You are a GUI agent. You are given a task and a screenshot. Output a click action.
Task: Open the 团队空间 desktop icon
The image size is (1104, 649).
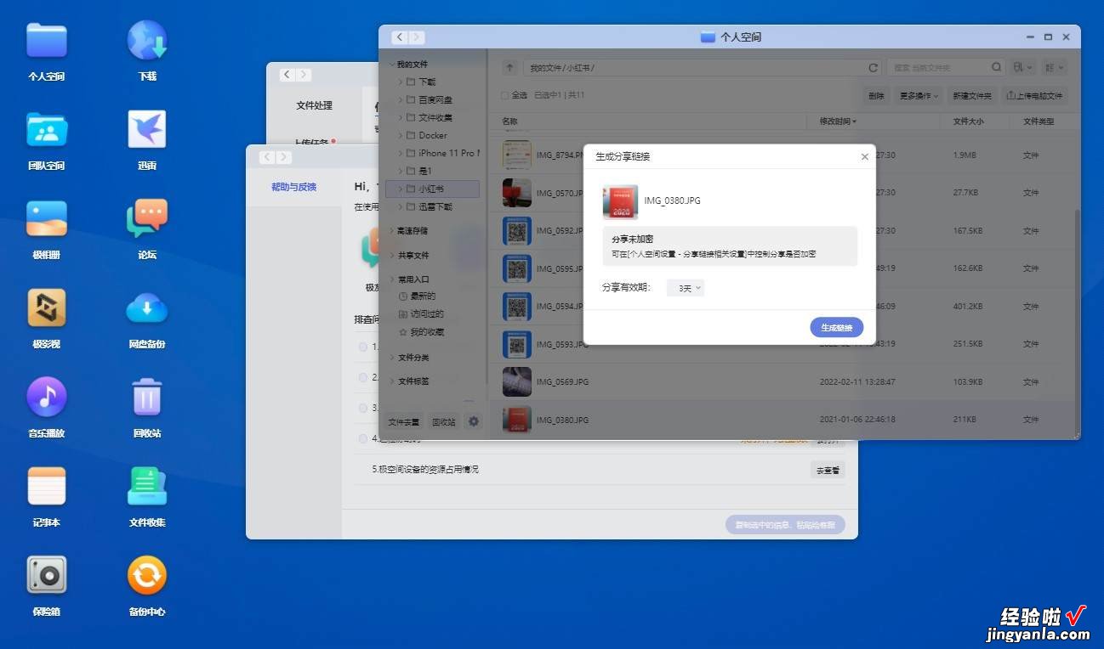tap(47, 130)
